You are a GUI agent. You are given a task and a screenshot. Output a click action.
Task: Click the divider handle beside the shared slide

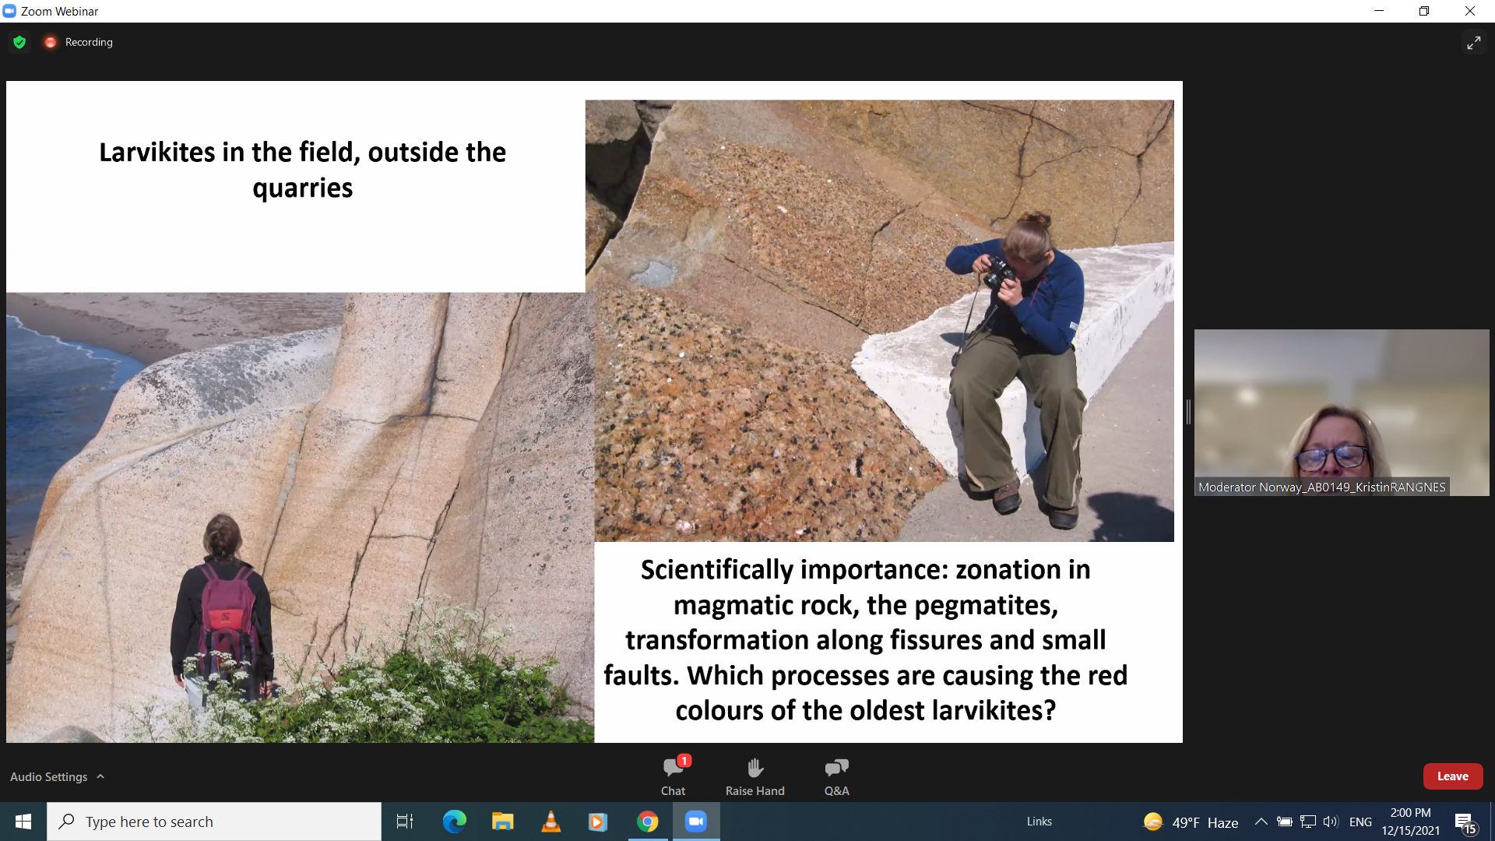pos(1188,412)
